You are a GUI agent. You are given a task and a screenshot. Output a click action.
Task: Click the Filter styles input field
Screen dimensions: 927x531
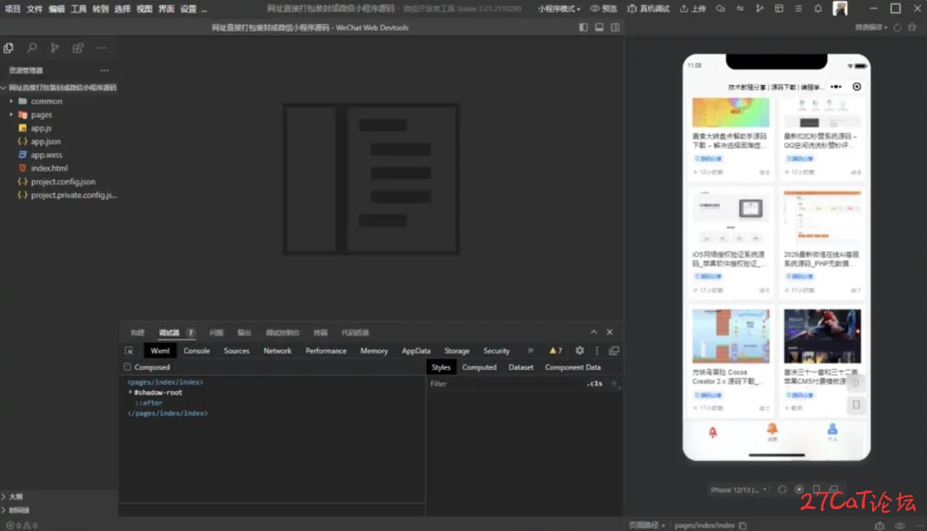500,384
